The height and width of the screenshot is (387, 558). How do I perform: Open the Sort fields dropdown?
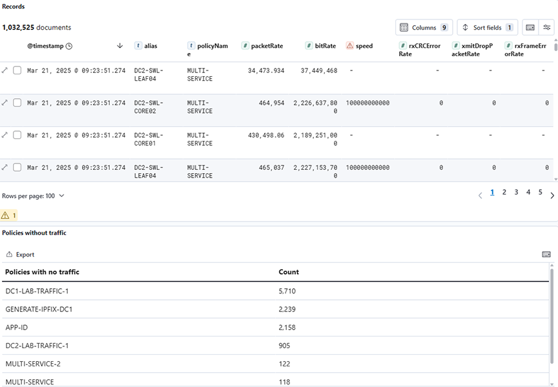(x=487, y=28)
